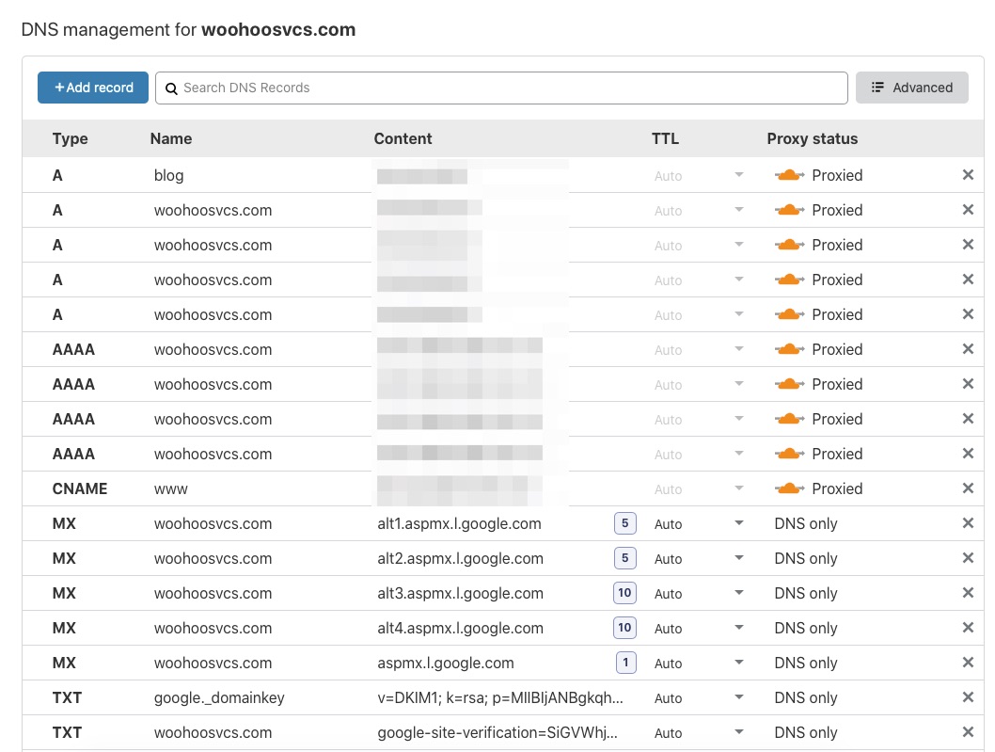Screen dimensions: 995x752
Task: Click the orange proxy cloud for blog record
Action: pos(790,175)
